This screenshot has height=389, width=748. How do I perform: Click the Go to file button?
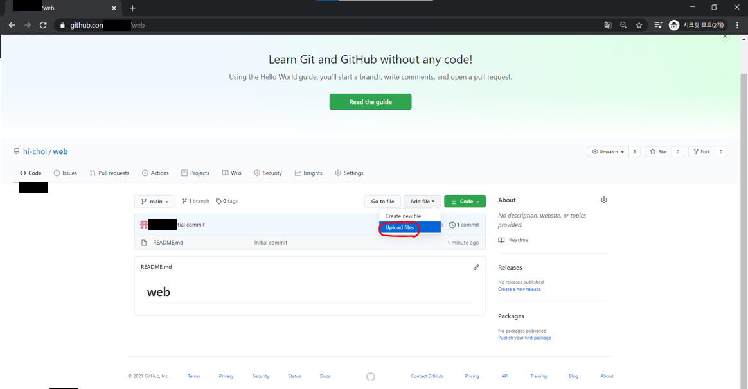(x=382, y=201)
